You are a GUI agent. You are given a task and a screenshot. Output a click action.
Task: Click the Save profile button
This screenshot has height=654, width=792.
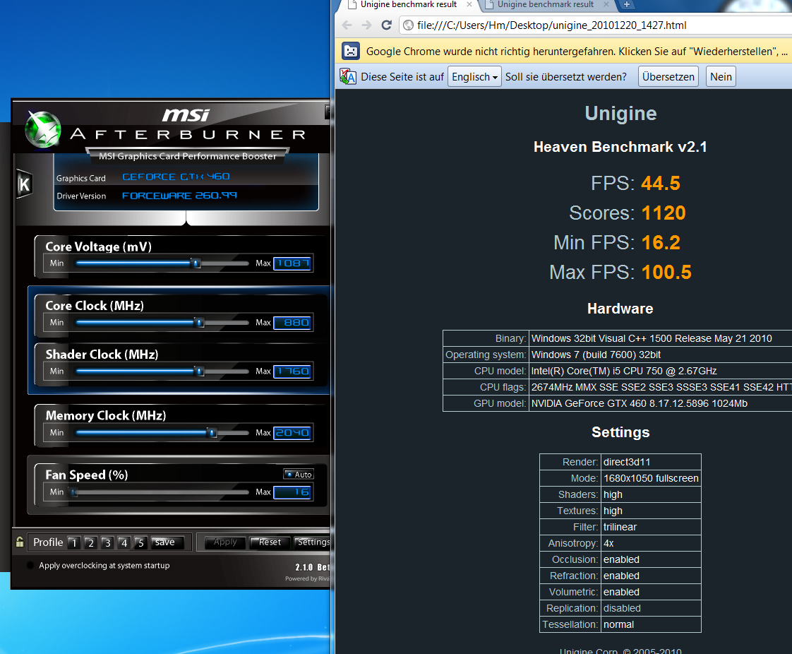167,542
